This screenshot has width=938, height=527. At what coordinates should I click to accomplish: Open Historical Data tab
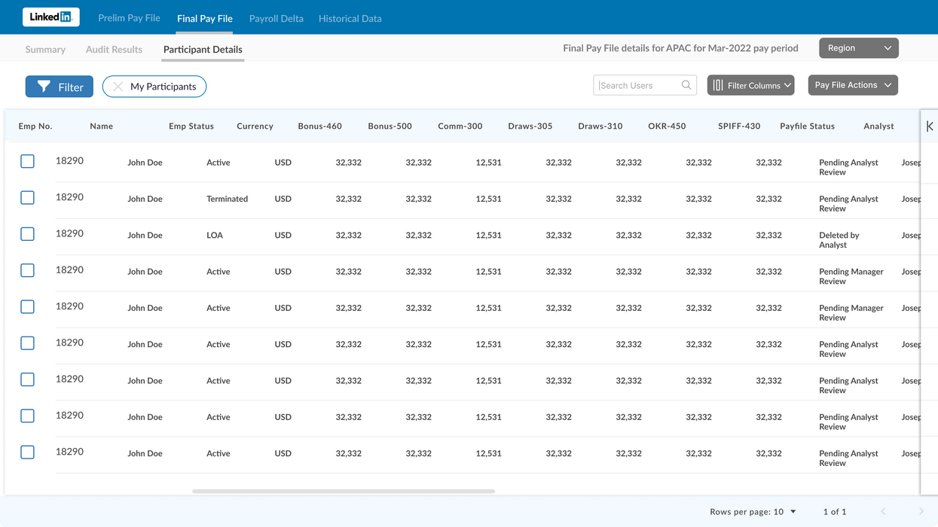tap(350, 18)
